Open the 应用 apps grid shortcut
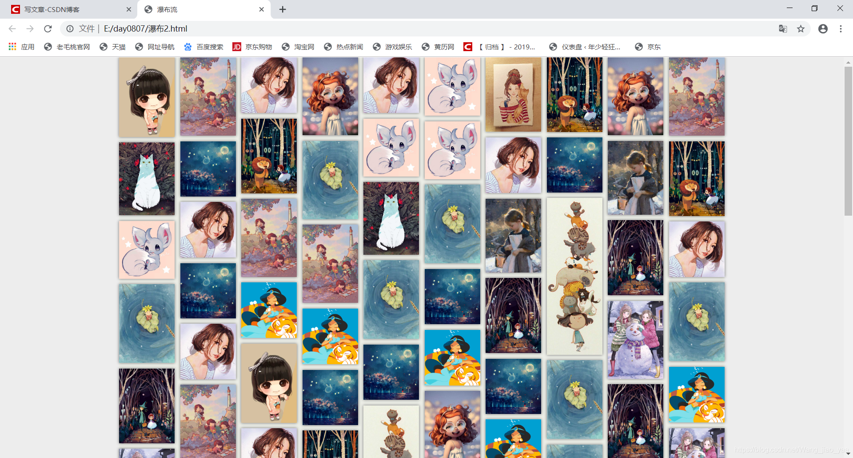Viewport: 853px width, 458px height. click(x=21, y=47)
